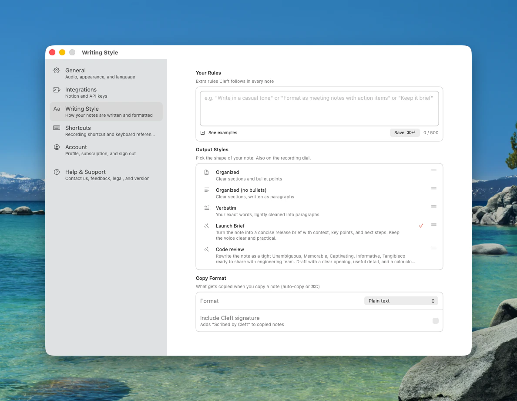Click the Verbatim quote-lines icon
The width and height of the screenshot is (517, 401).
tap(207, 208)
